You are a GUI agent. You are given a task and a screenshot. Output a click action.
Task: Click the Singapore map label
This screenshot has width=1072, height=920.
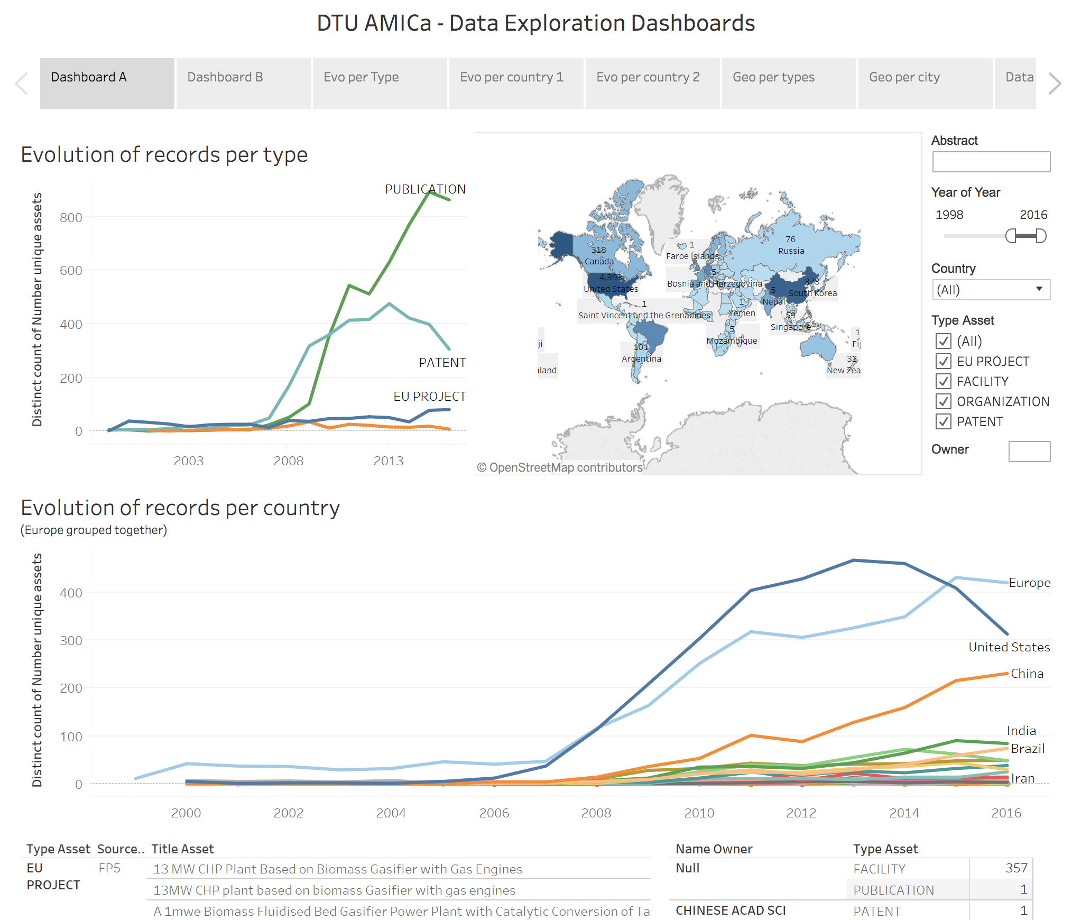pyautogui.click(x=790, y=327)
